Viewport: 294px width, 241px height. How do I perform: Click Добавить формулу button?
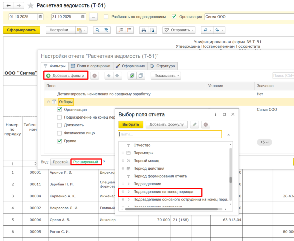167,124
